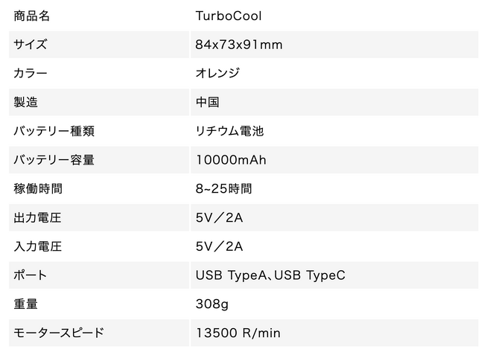Image resolution: width=484 pixels, height=355 pixels.
Task: Select the サイズ row label
Action: click(31, 45)
